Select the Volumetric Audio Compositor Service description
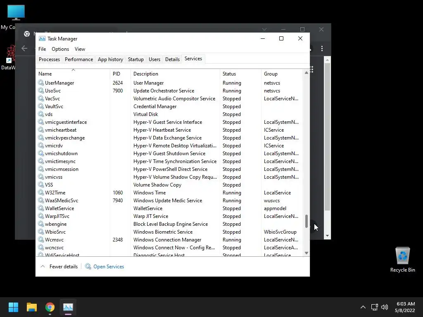Image resolution: width=423 pixels, height=317 pixels. coord(174,98)
